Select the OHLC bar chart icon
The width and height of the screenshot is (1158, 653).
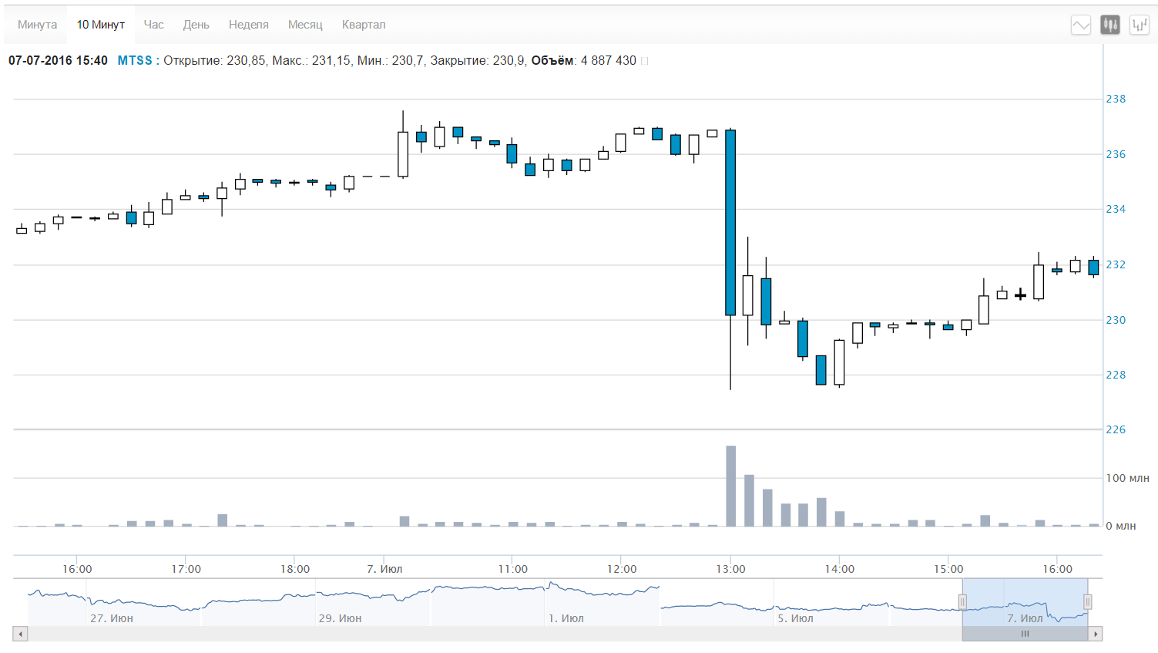pos(1140,25)
